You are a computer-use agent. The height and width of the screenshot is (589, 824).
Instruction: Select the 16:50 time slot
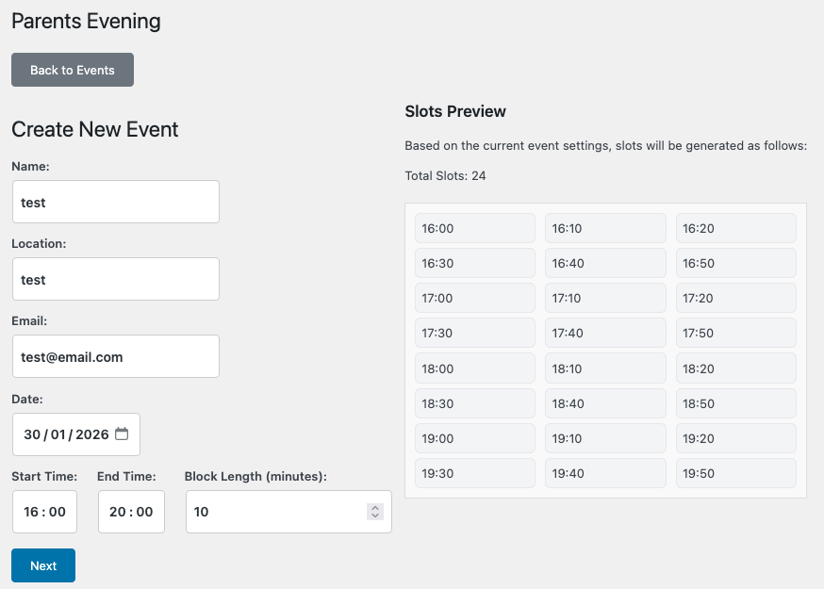point(735,263)
